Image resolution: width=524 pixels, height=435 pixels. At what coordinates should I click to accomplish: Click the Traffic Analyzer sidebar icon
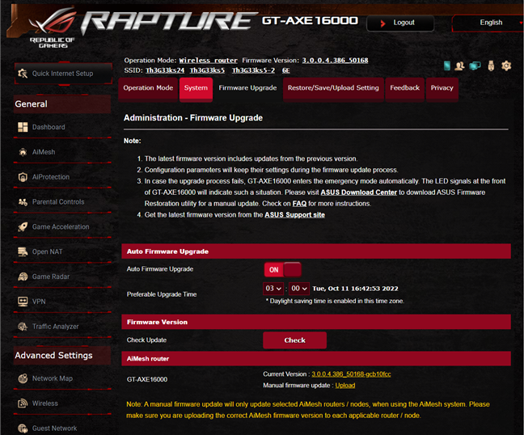[x=23, y=327]
